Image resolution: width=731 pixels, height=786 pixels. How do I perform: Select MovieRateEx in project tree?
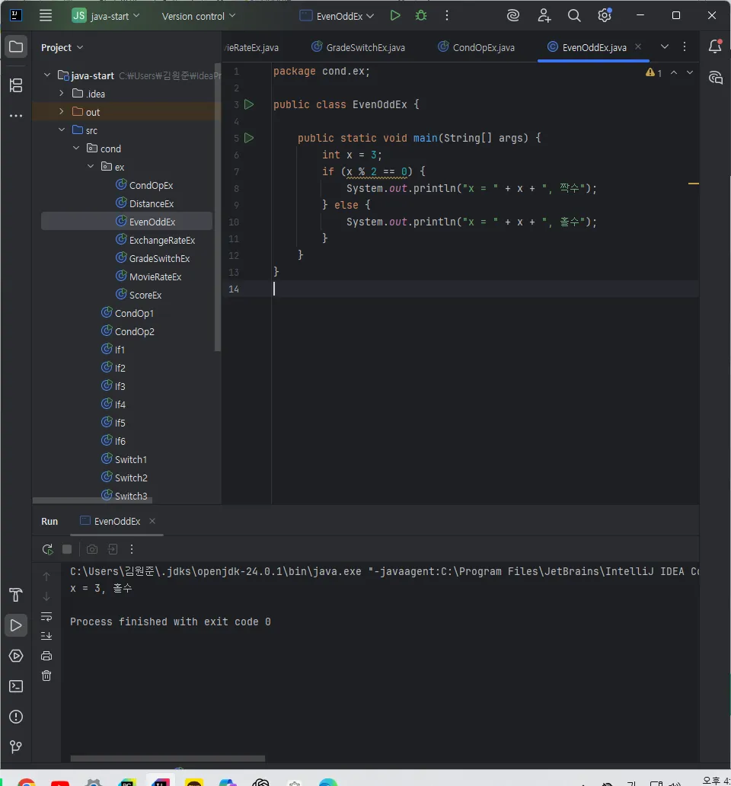(x=148, y=276)
